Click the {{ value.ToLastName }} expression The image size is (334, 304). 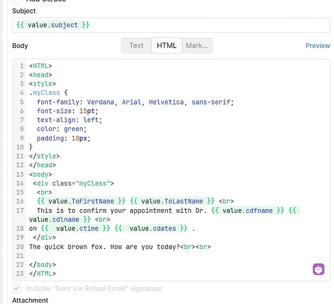point(172,201)
